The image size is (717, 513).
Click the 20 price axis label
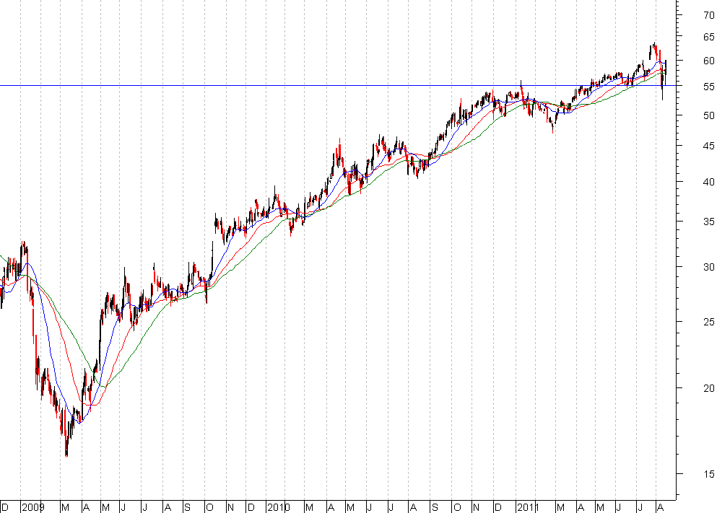point(708,388)
